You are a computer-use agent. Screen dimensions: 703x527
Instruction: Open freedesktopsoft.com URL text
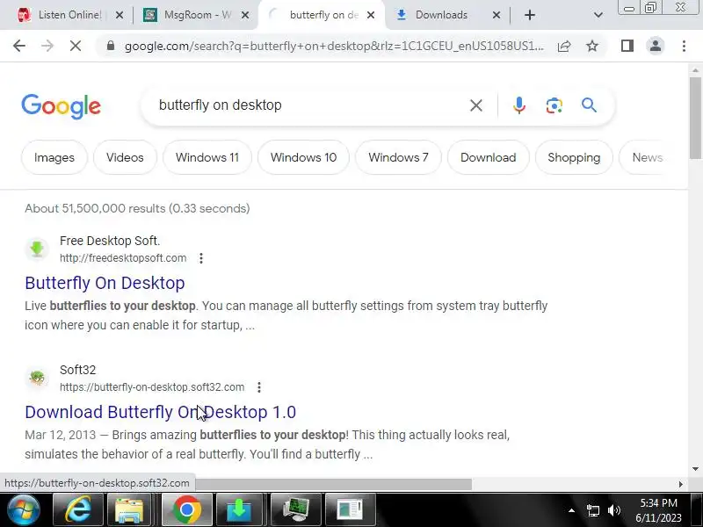(123, 258)
